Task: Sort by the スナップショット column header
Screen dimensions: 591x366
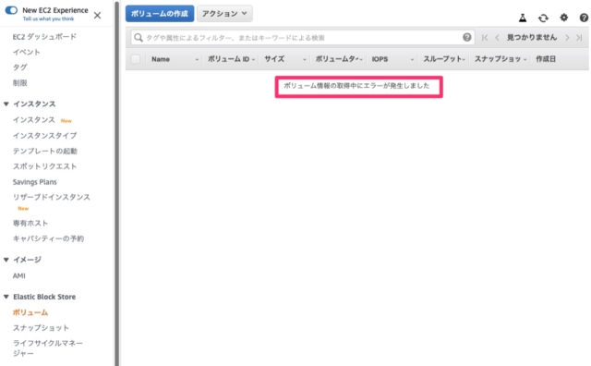Action: (498, 59)
